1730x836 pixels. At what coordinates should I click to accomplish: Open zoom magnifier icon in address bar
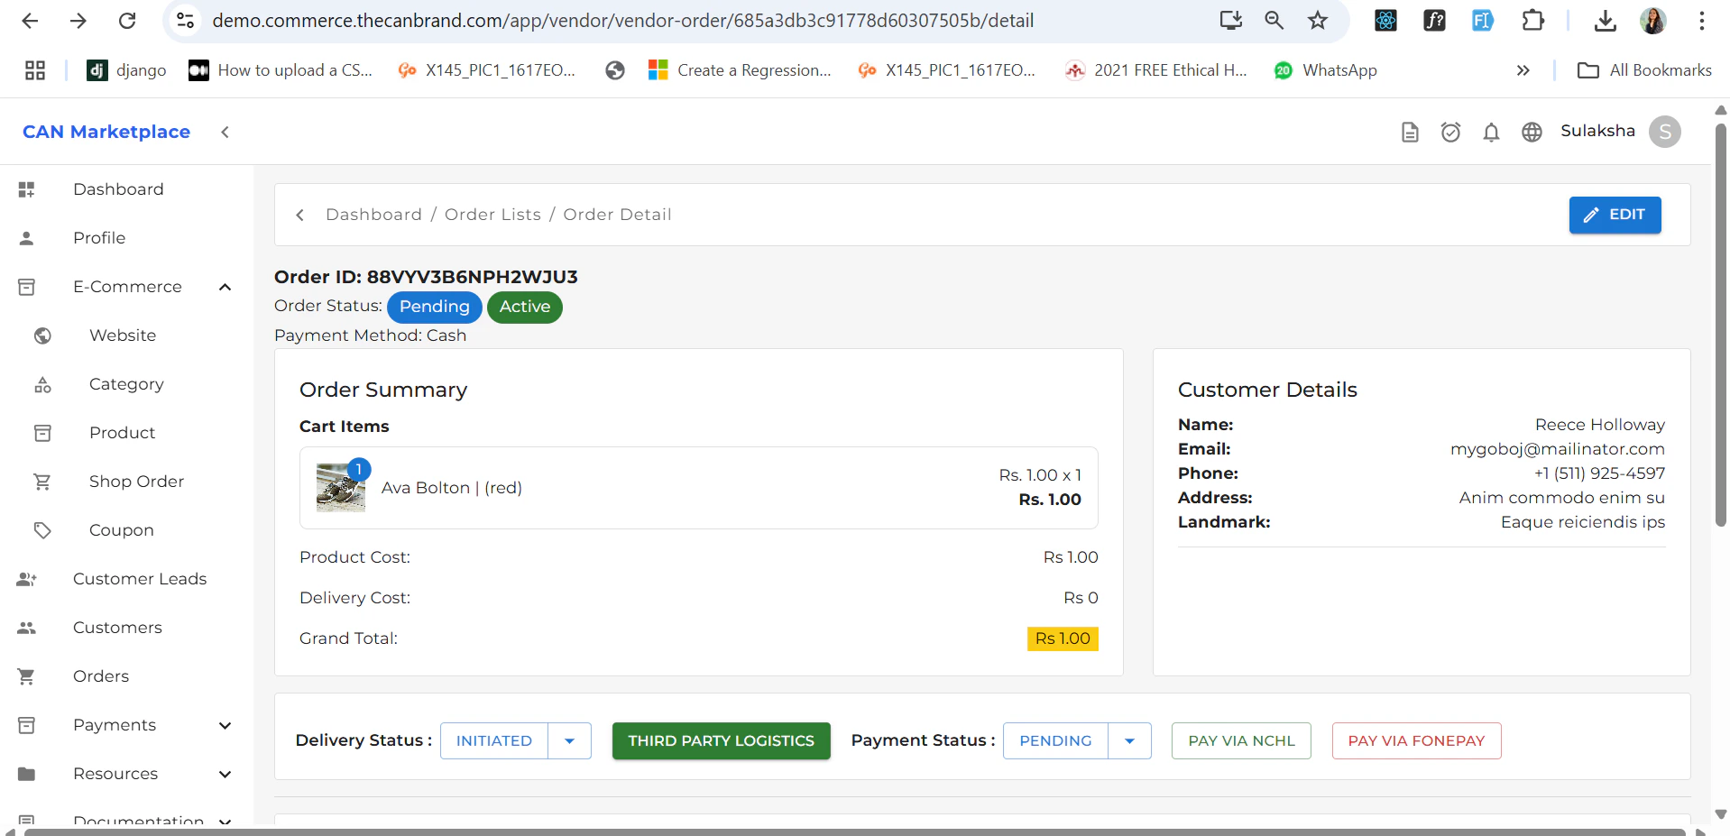point(1274,20)
